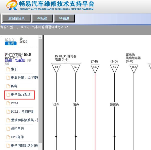Screen dimensions: 151x150
Task: Click the 浅蓝色 wire color label
Action: pos(114,105)
